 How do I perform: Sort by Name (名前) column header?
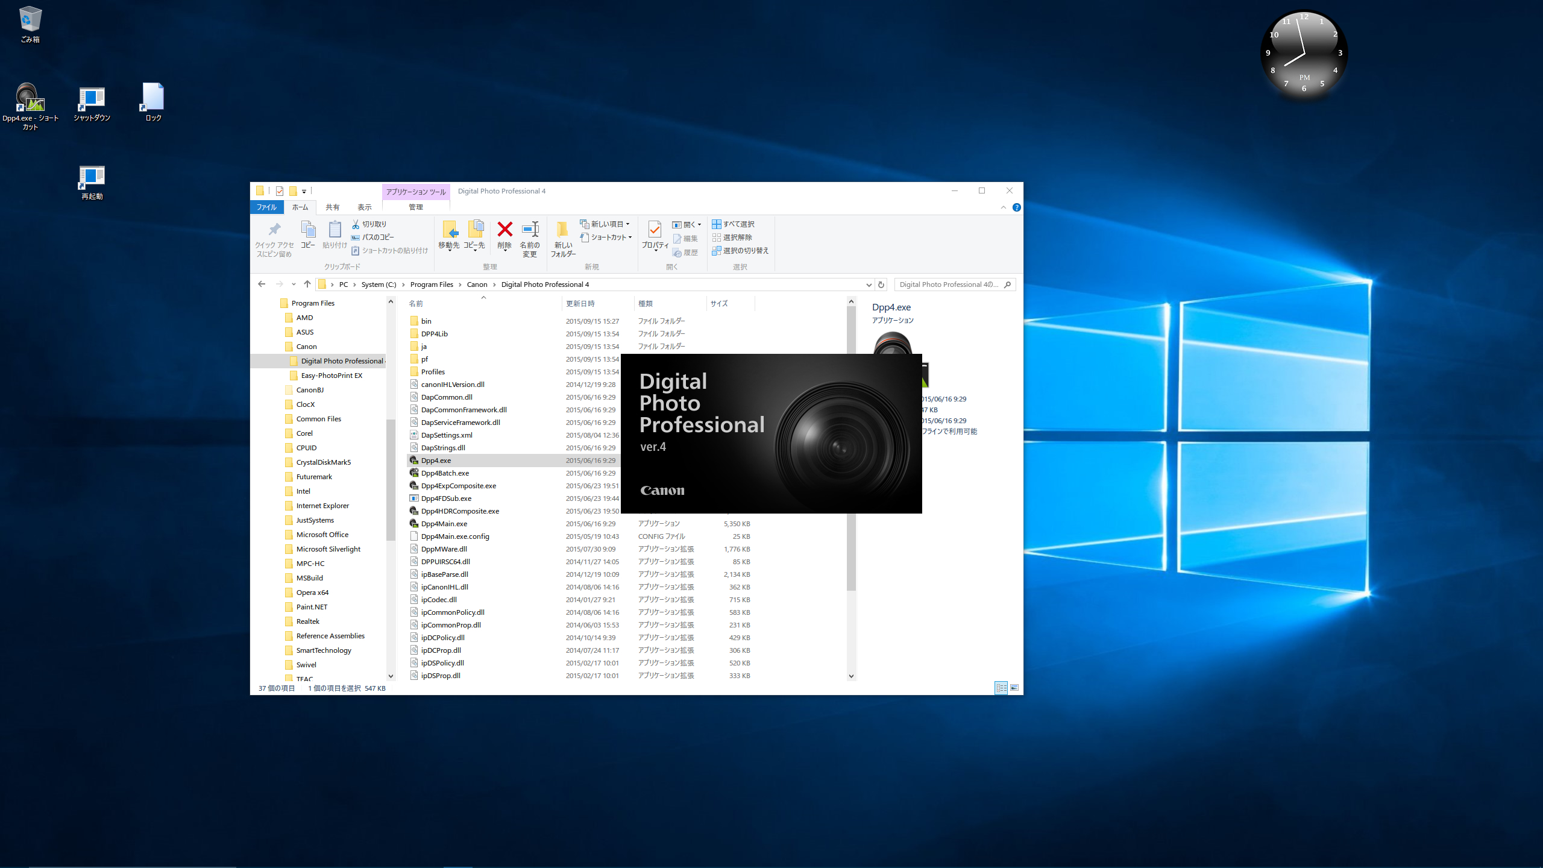click(x=484, y=304)
